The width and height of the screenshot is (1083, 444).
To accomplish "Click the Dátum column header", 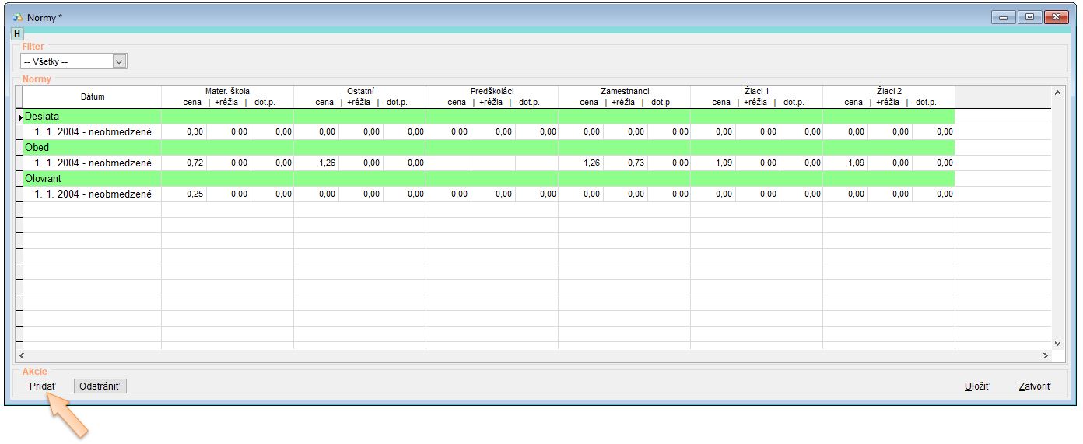I will coord(93,96).
